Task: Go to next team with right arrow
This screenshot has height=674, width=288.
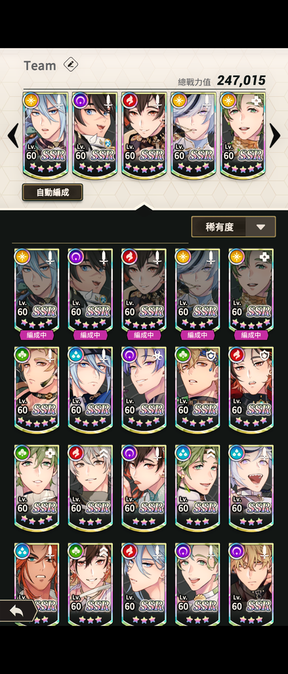Action: pos(275,136)
